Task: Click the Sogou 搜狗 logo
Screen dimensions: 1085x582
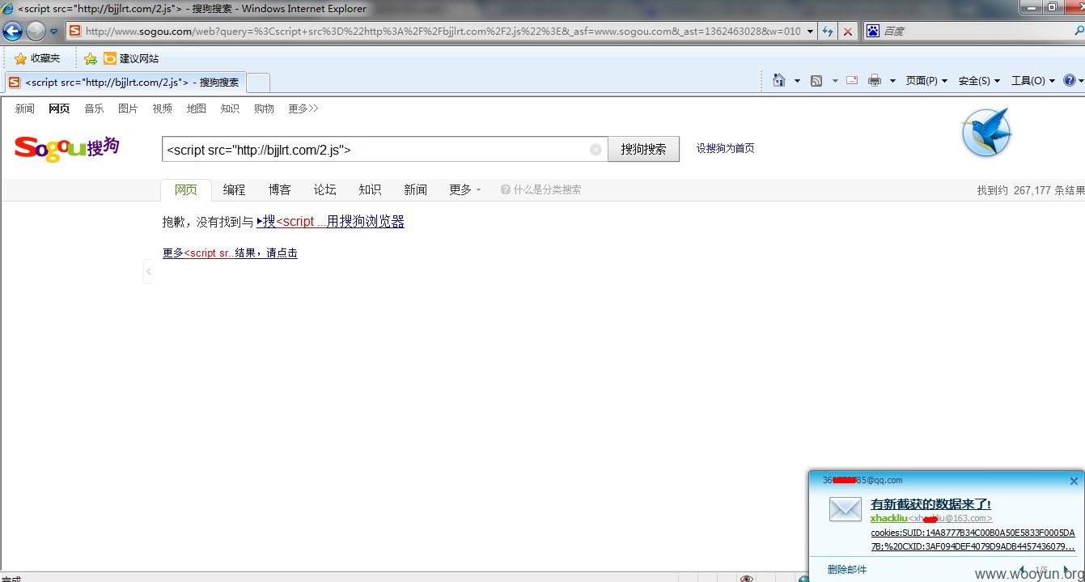Action: 67,148
